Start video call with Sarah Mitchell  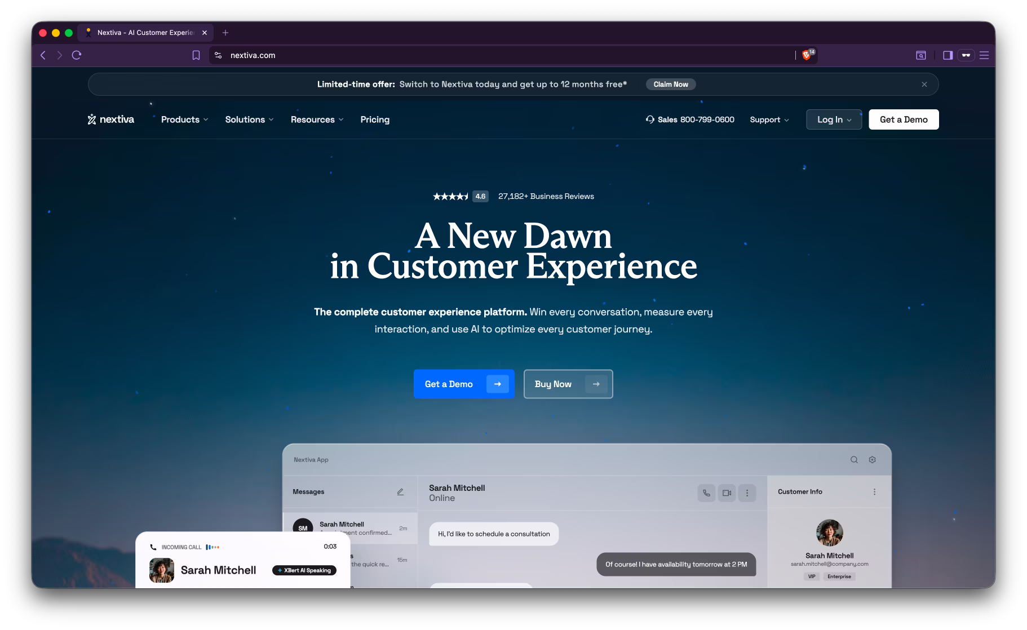point(727,493)
